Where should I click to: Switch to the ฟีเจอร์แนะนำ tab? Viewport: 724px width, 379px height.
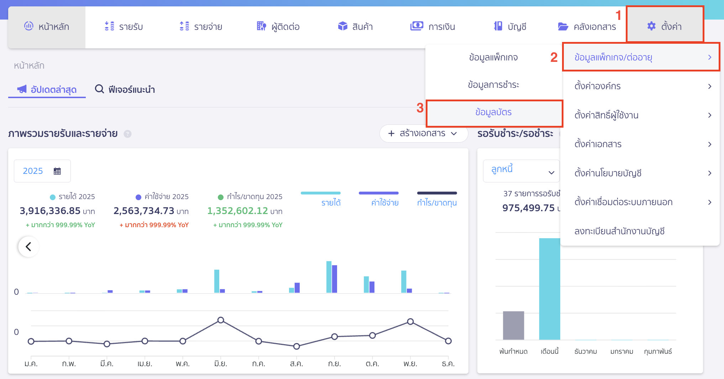point(125,89)
